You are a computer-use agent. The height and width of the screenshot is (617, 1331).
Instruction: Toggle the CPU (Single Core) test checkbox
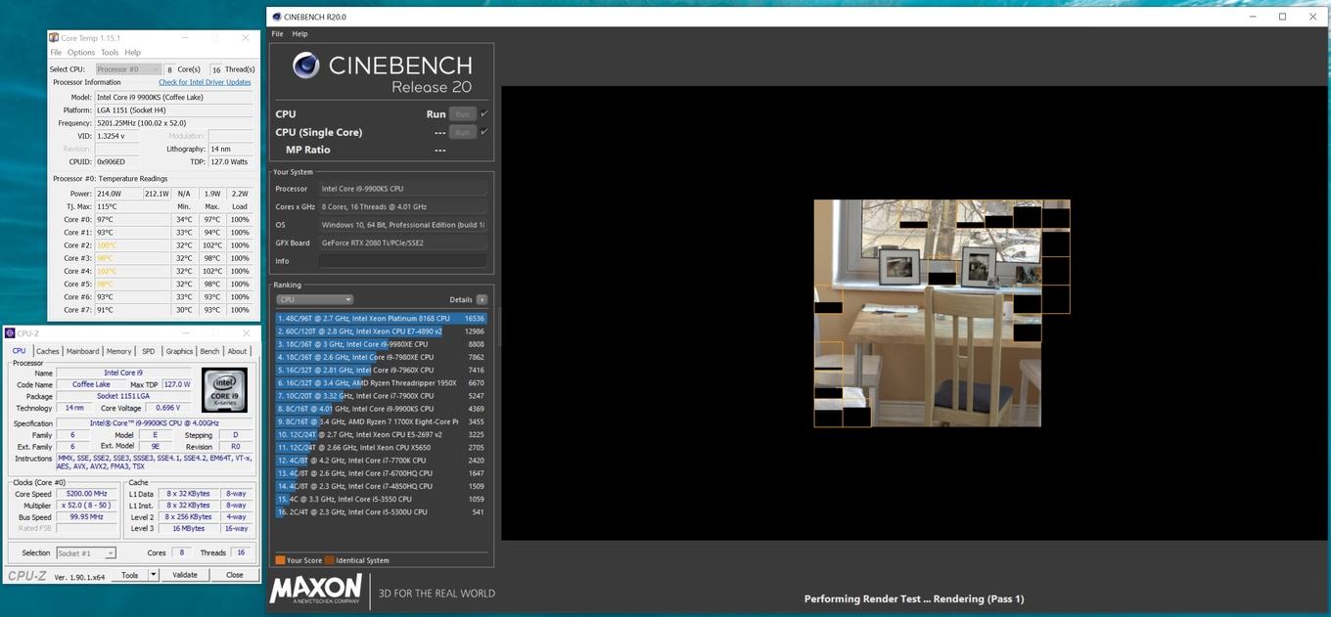click(484, 132)
